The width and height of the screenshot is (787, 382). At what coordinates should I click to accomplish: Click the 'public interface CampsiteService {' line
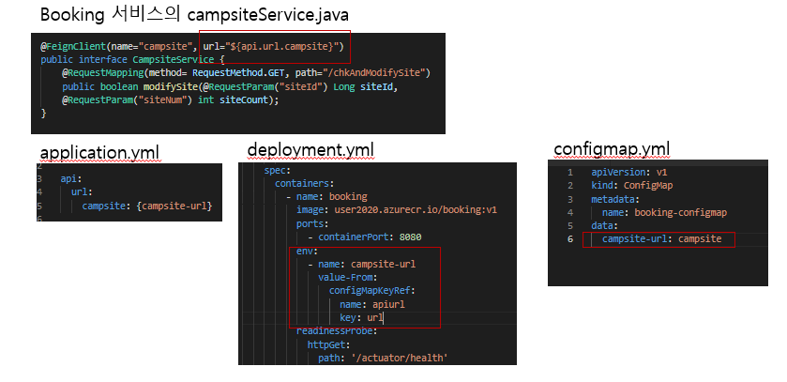(x=133, y=60)
